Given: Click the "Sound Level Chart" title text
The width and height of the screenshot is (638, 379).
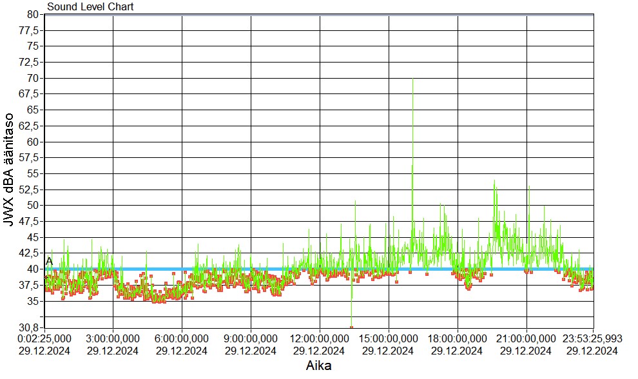Looking at the screenshot, I should pos(90,7).
